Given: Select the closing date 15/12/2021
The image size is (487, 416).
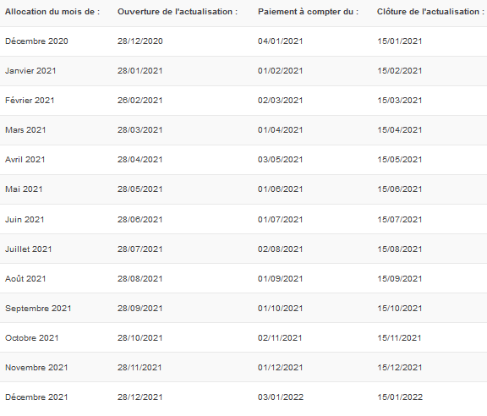Looking at the screenshot, I should coord(400,368).
